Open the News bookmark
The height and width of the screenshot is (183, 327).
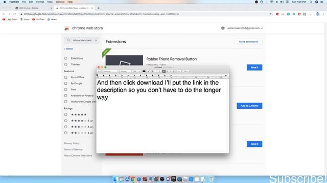(52, 19)
